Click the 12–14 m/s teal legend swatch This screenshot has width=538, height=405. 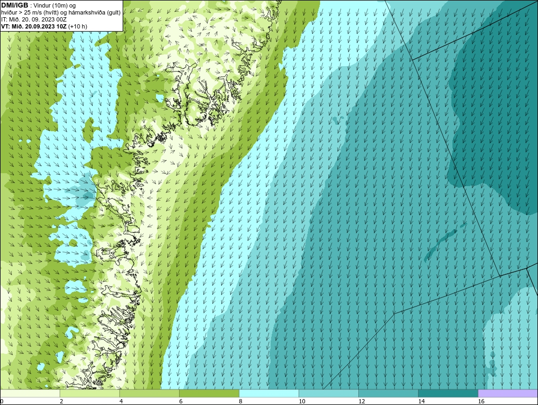click(x=388, y=393)
